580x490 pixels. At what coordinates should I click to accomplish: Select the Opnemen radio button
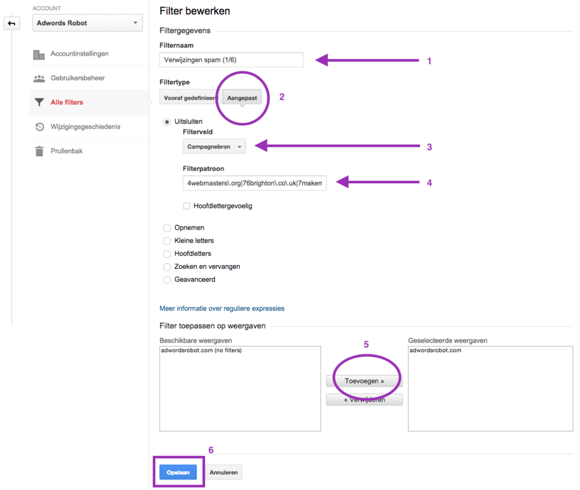click(167, 228)
